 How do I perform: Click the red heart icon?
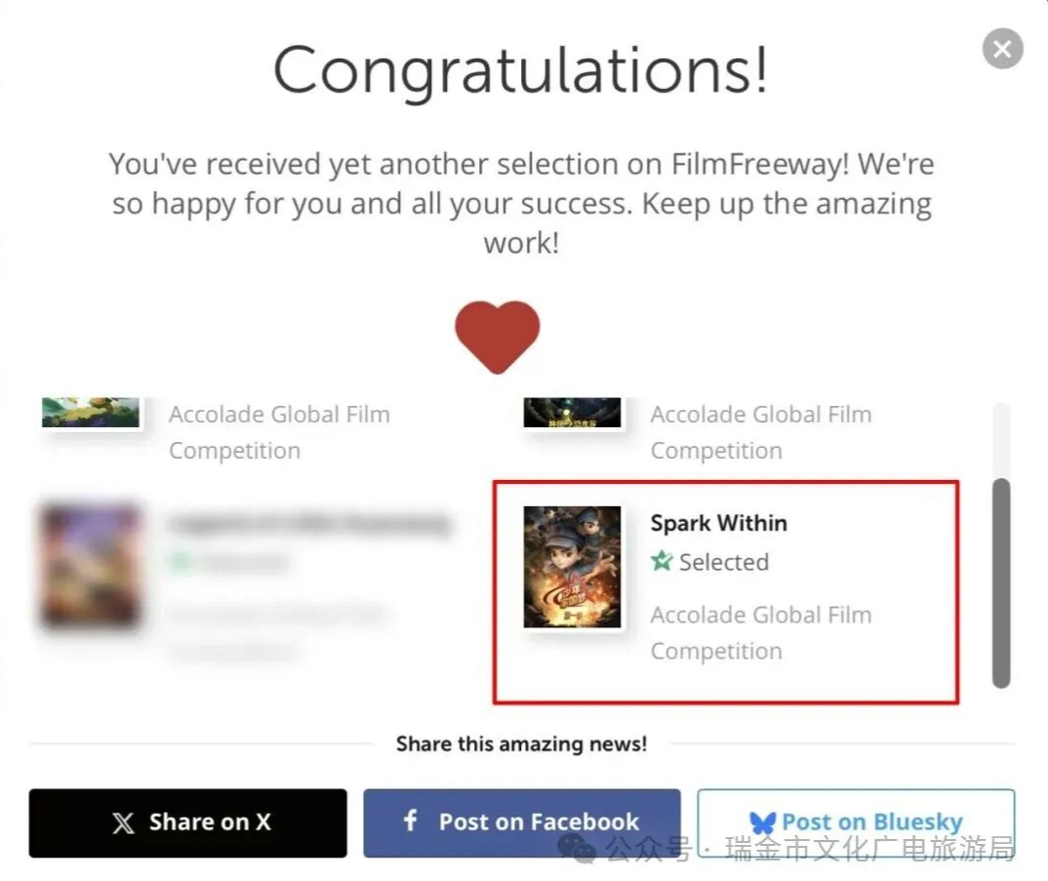coord(498,337)
